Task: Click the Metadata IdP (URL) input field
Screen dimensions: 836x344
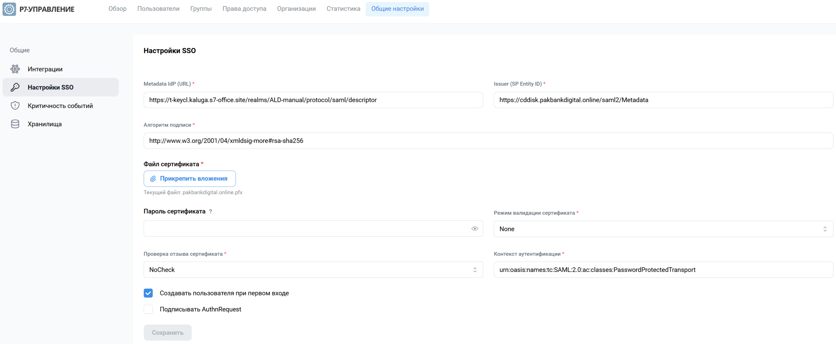Action: tap(313, 100)
